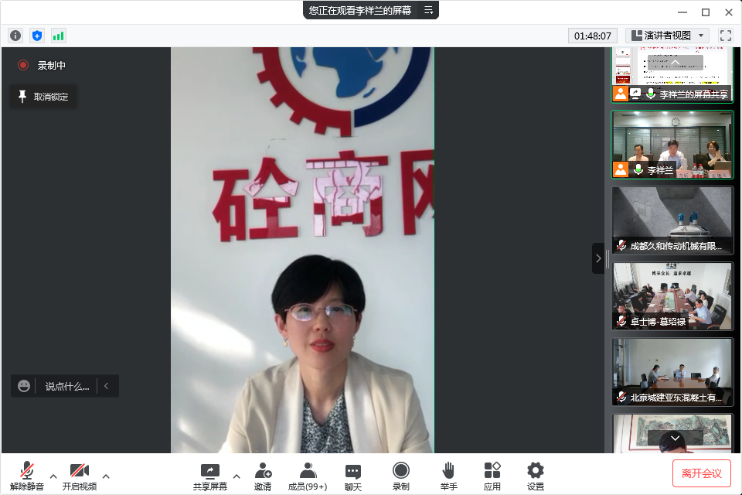Open screen-share options menu at top
The width and height of the screenshot is (742, 495).
coord(428,10)
